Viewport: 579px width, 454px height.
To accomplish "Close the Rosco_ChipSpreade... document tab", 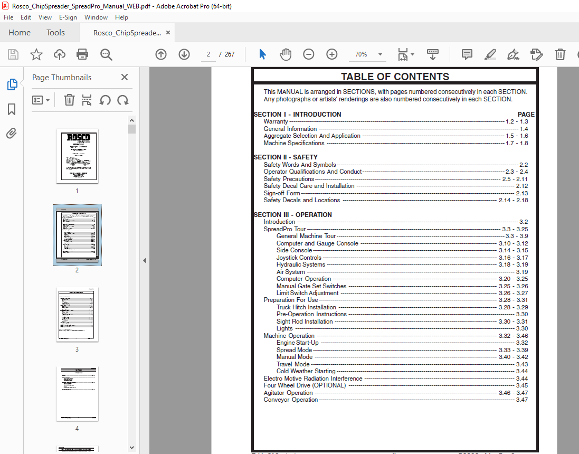I will [168, 33].
